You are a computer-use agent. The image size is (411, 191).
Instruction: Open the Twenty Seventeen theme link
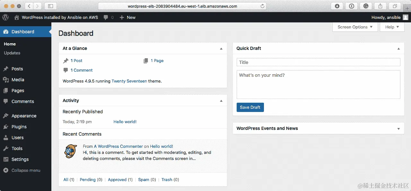(129, 81)
